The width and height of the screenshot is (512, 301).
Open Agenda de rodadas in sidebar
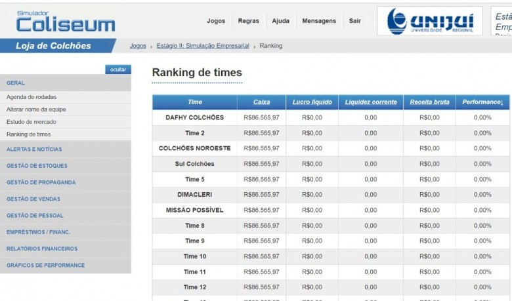click(x=32, y=97)
